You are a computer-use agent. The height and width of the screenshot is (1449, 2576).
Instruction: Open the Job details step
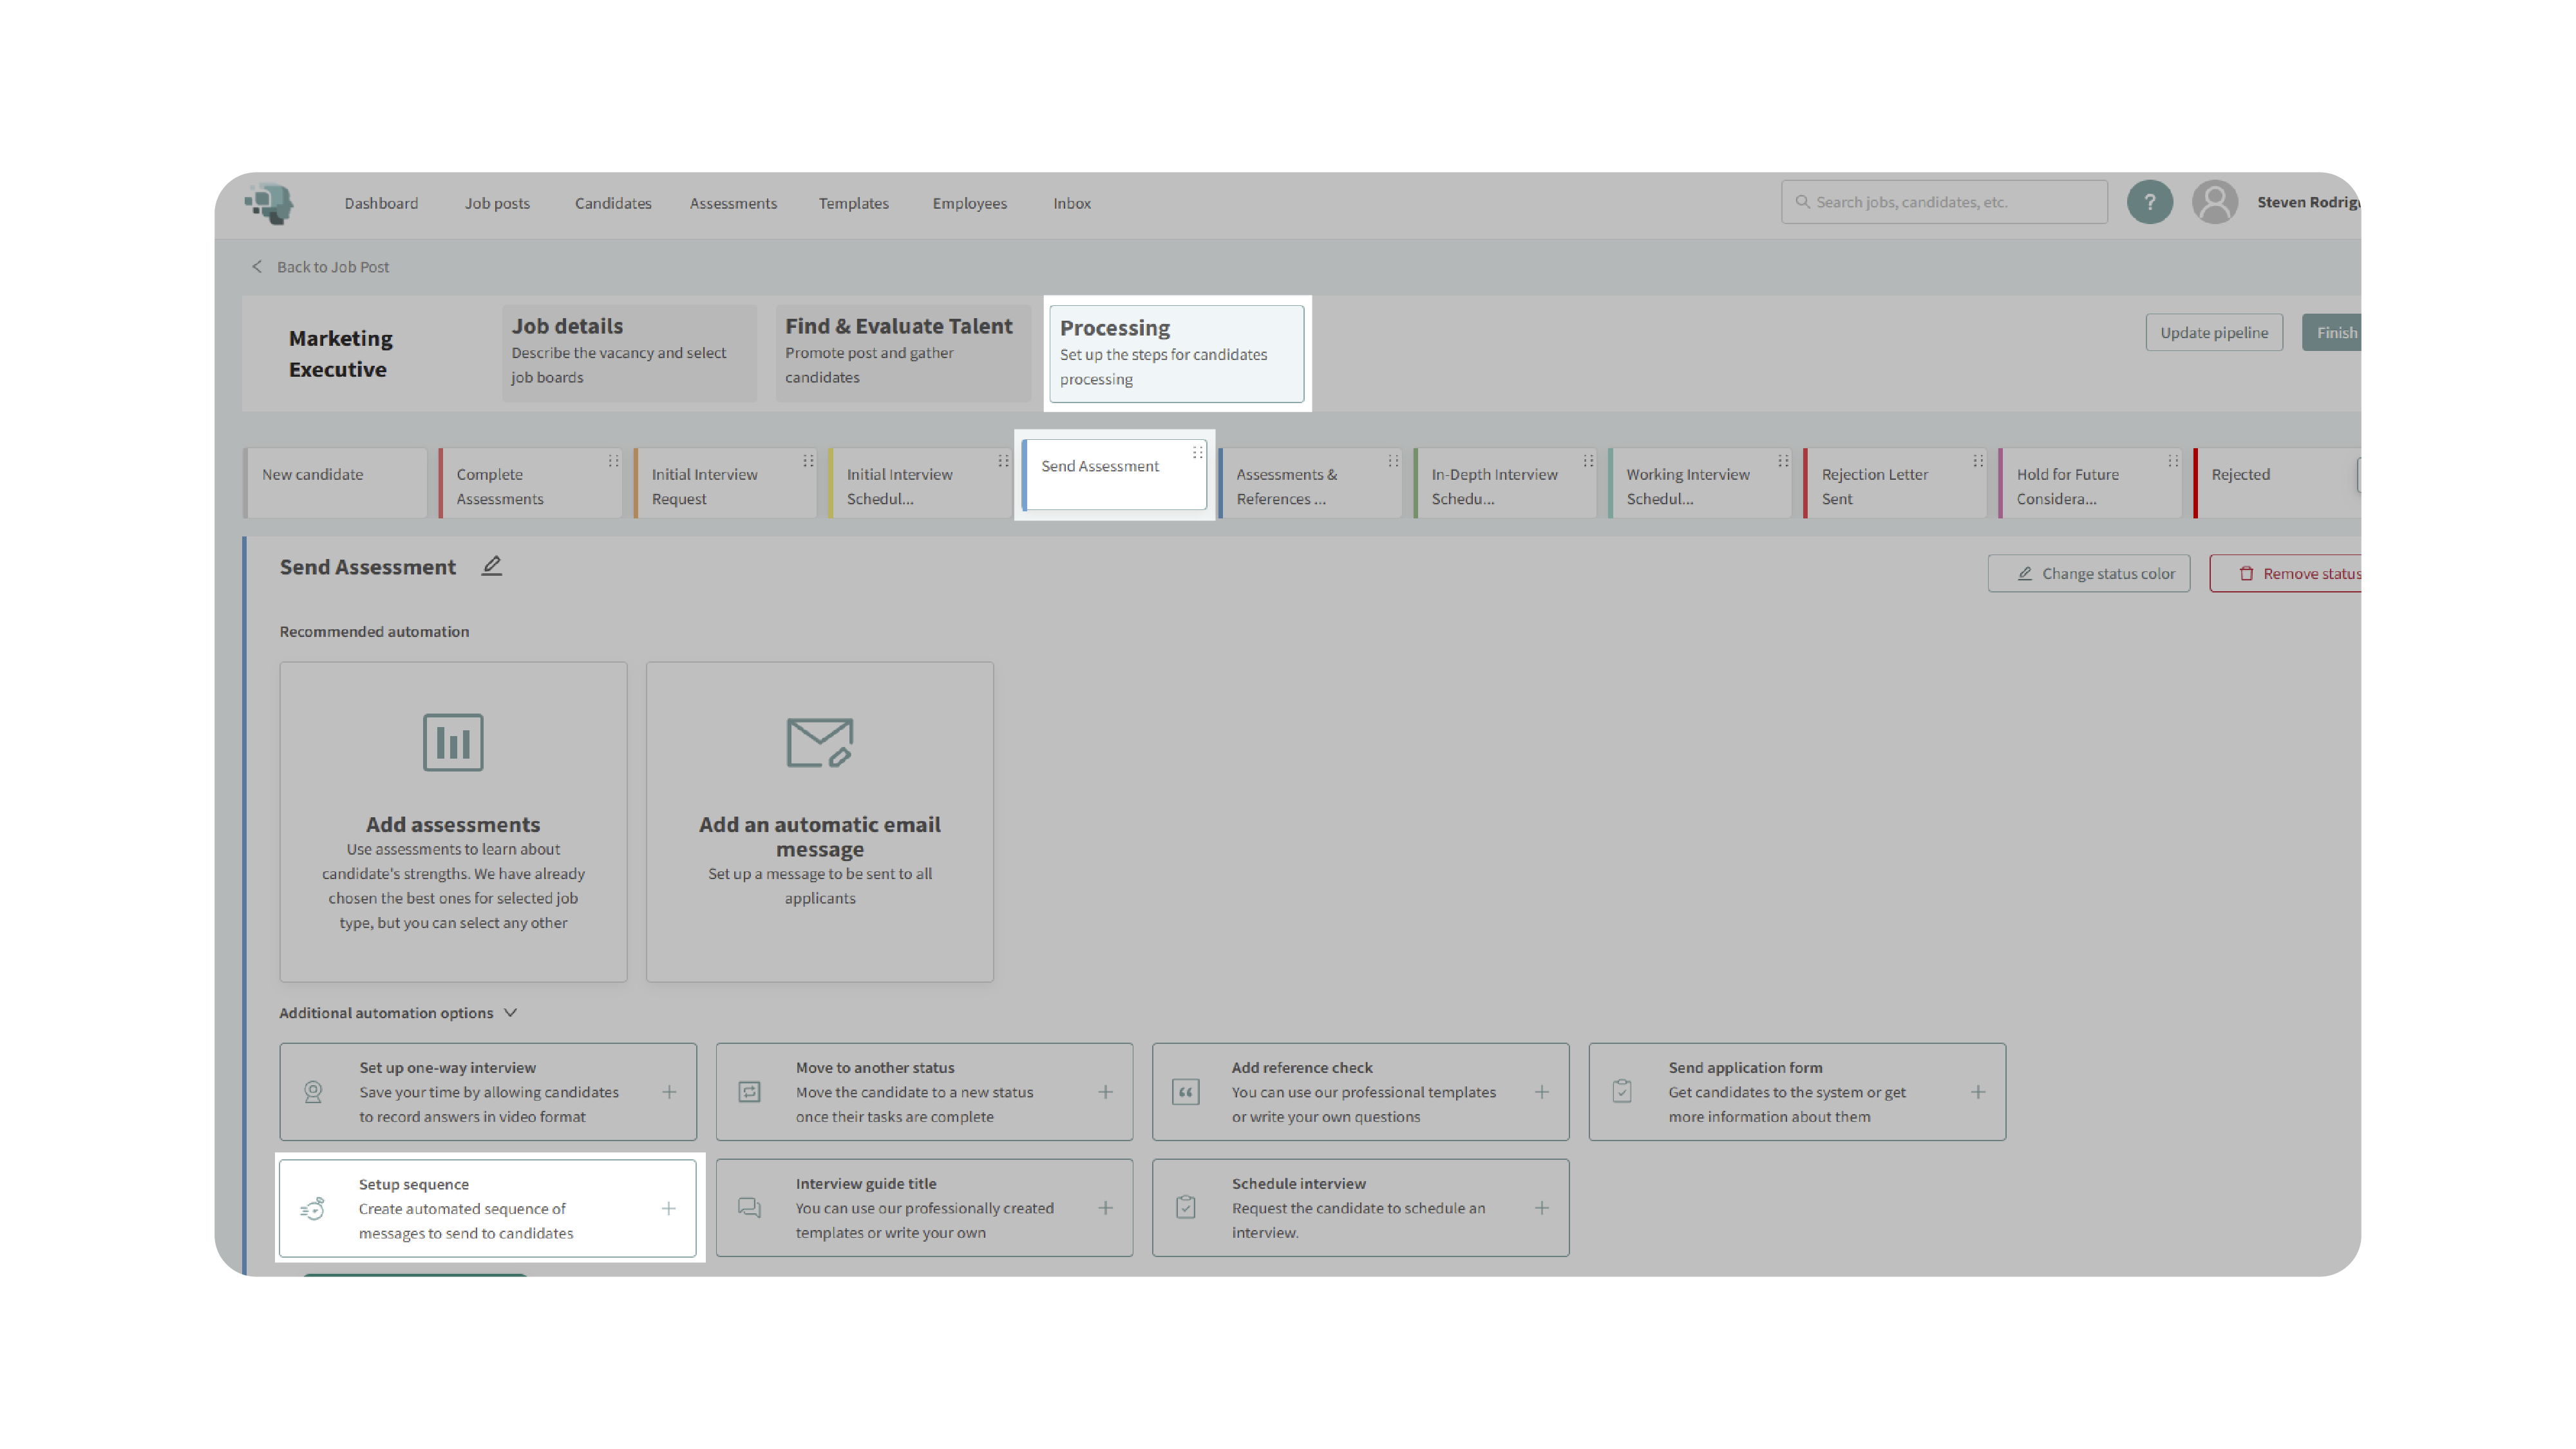point(628,352)
